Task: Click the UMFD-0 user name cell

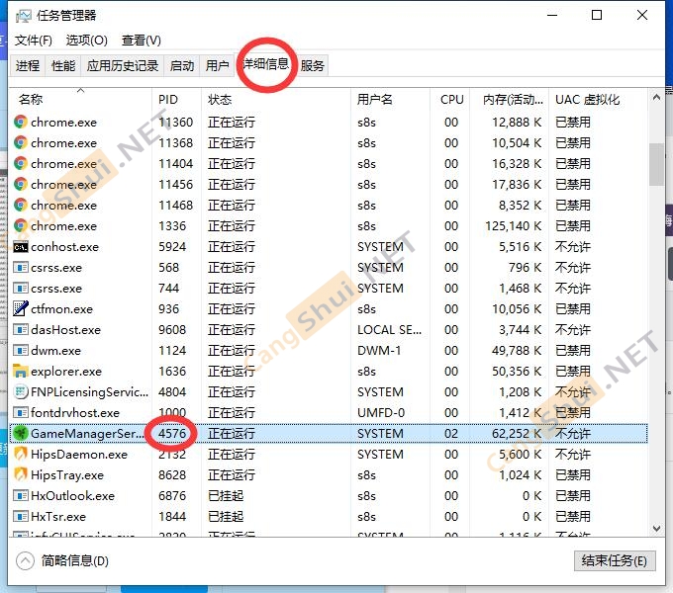Action: [x=381, y=412]
